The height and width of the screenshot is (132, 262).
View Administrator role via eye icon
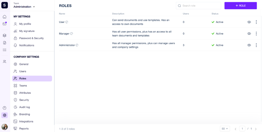pyautogui.click(x=249, y=45)
